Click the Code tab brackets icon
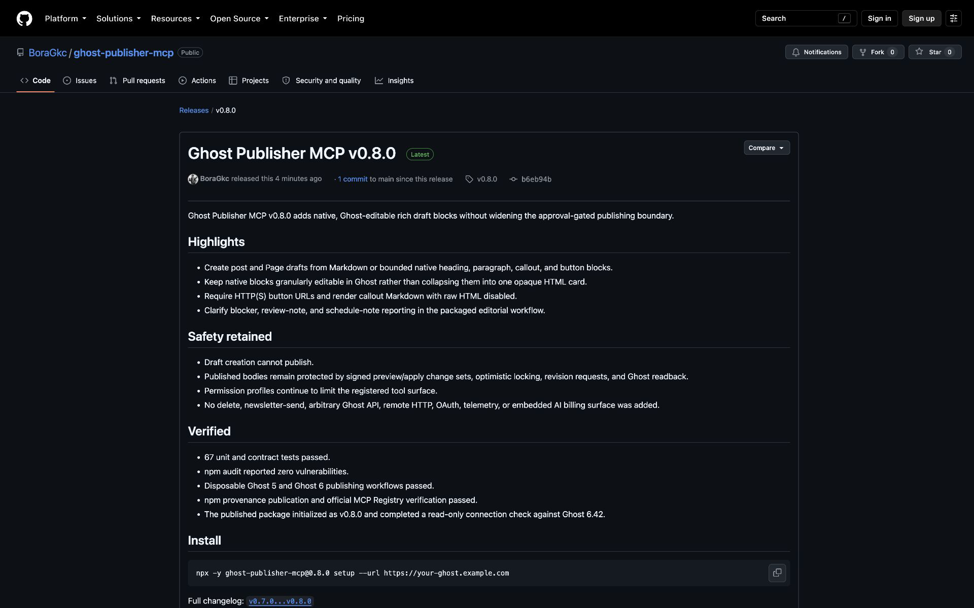The height and width of the screenshot is (608, 974). pos(24,81)
